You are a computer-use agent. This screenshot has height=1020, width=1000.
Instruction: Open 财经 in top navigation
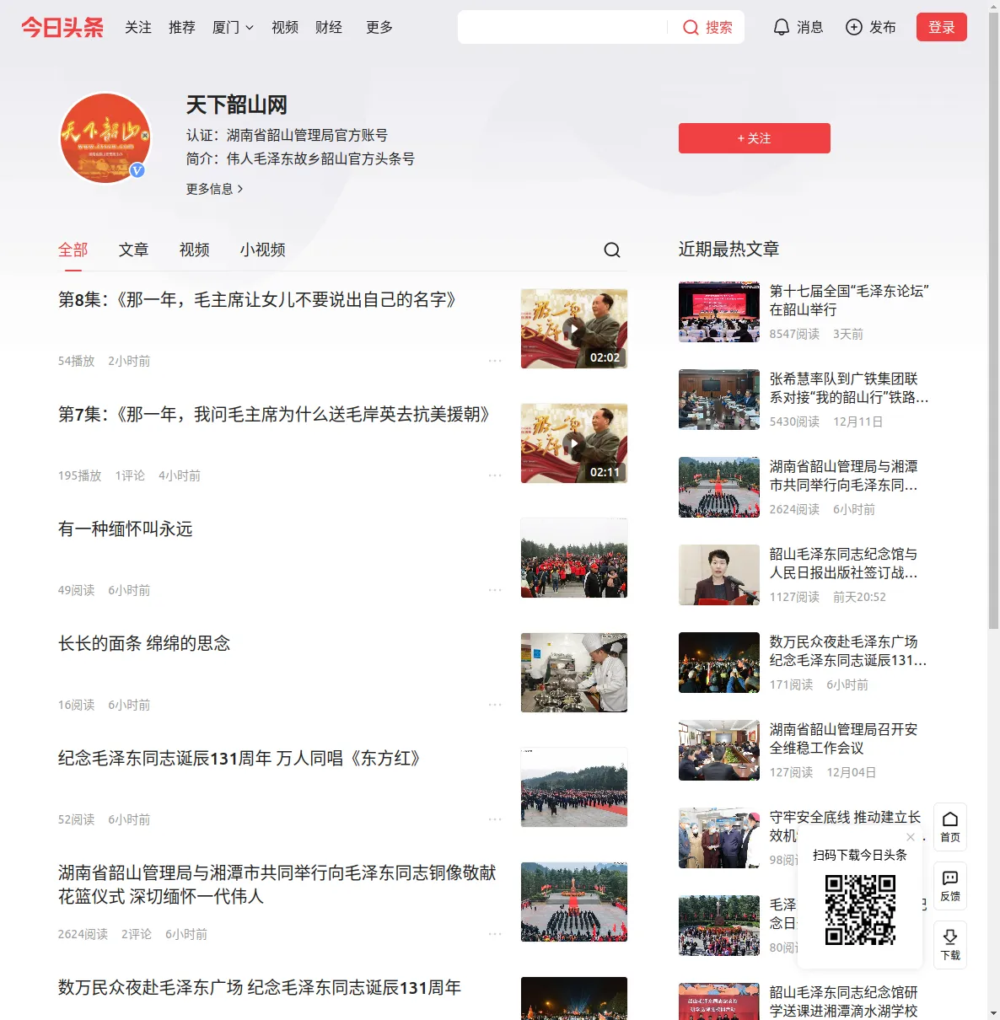[x=329, y=28]
